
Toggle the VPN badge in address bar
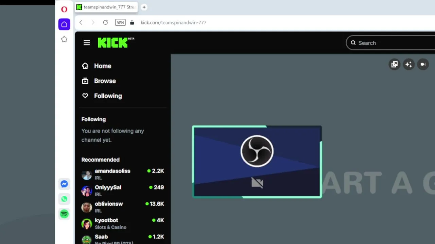[120, 22]
